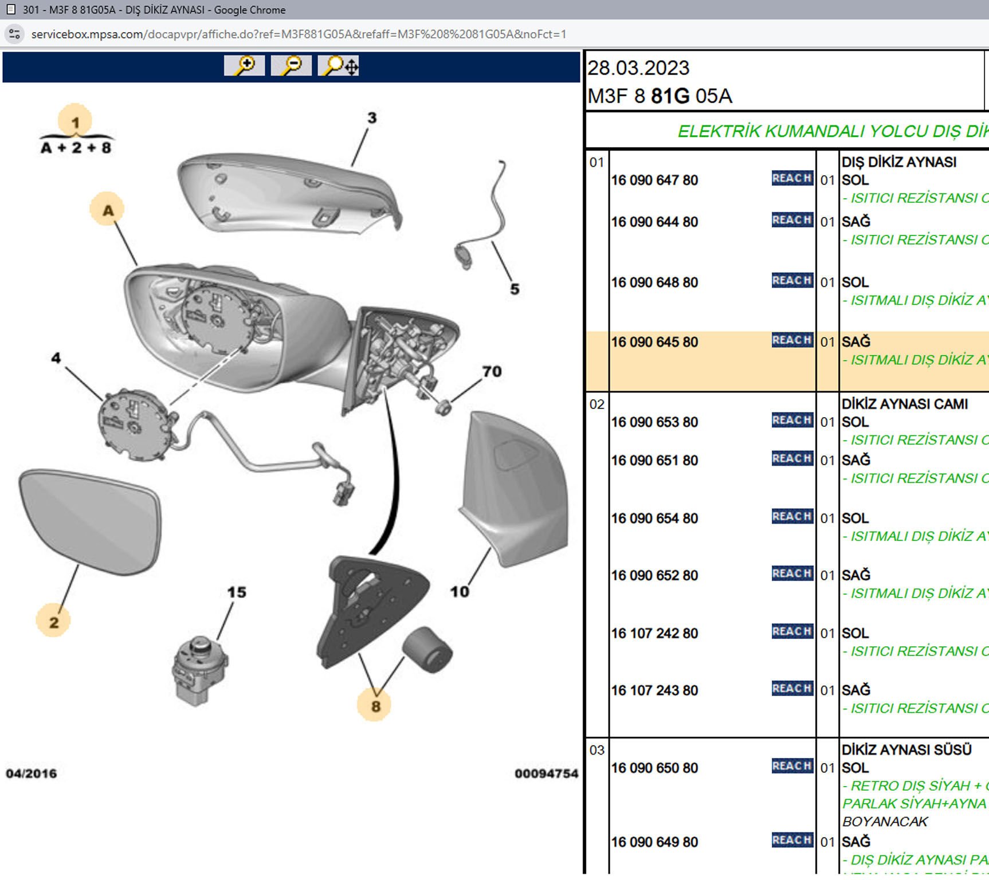Click the zoom out magnifier icon
989x880 pixels.
(291, 66)
